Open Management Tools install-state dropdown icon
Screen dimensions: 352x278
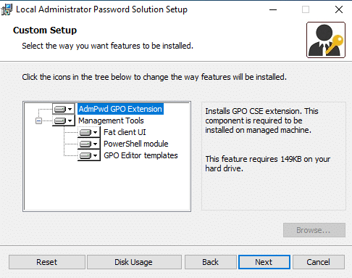coord(64,120)
